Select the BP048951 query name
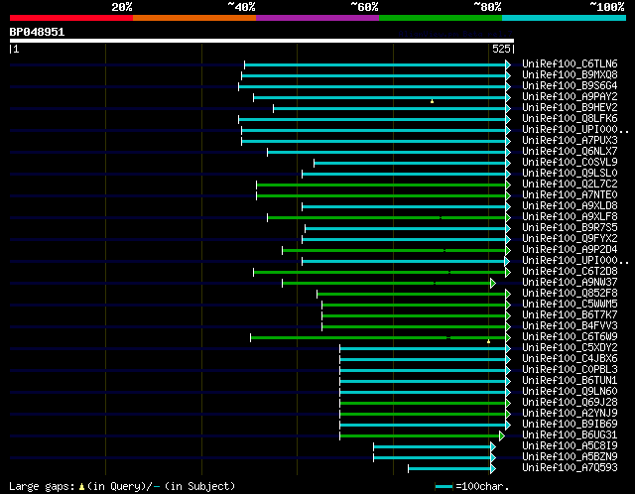The width and height of the screenshot is (635, 494). click(x=37, y=32)
